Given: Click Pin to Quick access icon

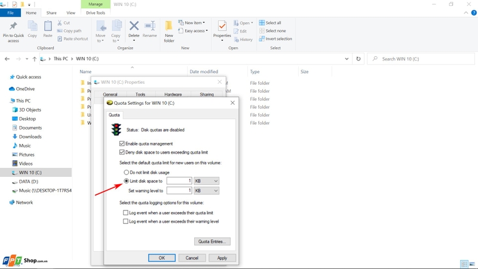Looking at the screenshot, I should point(13,26).
